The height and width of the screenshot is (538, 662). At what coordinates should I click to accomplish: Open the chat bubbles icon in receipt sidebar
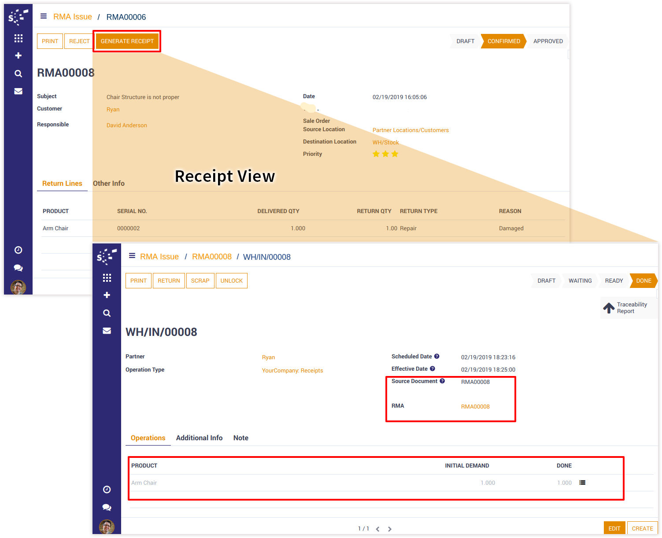tap(107, 507)
